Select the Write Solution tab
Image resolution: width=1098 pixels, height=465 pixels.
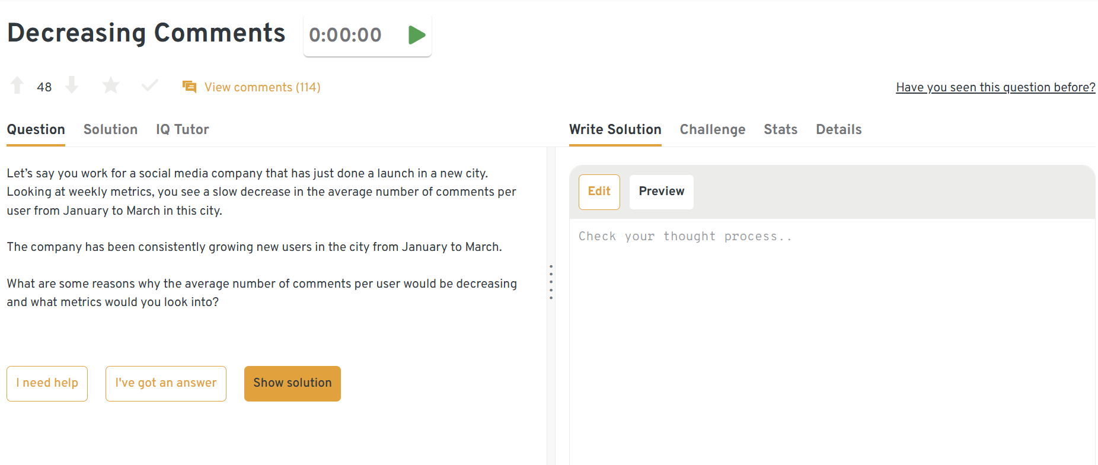(615, 129)
